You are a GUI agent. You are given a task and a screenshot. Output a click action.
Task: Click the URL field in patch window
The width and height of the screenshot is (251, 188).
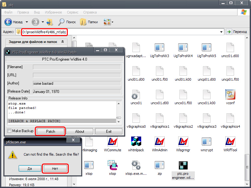pyautogui.click(x=77, y=75)
